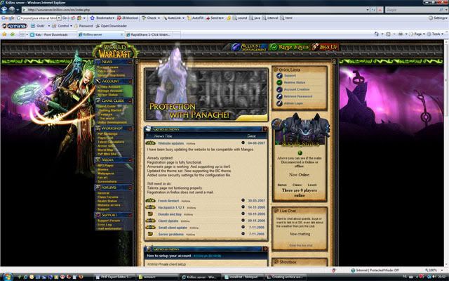The height and width of the screenshot is (281, 449).
Task: Open the Page menu in command bar
Action: tap(417, 34)
